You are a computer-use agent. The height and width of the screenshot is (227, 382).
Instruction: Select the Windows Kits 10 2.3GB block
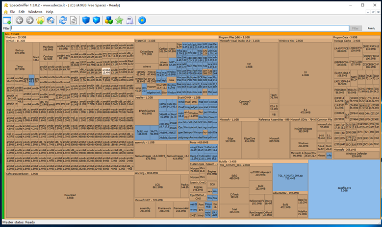pyautogui.click(x=306, y=74)
